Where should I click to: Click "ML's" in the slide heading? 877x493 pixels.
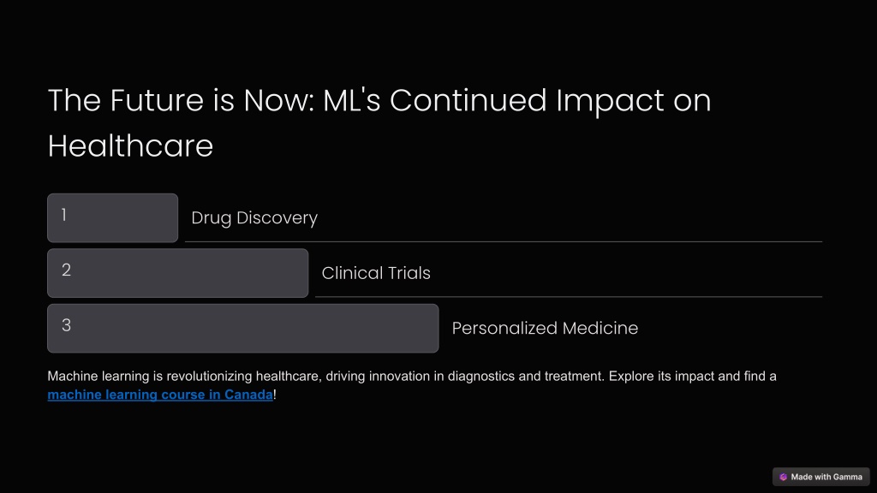(352, 101)
